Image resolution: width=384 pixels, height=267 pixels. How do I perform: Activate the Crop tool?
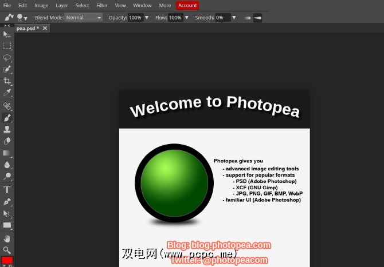pos(7,81)
